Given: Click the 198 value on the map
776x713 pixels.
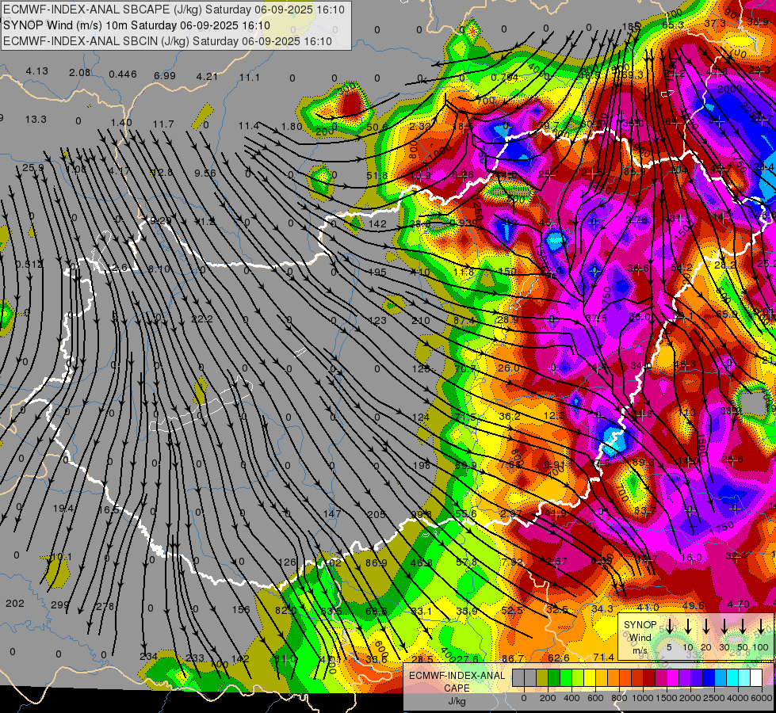Looking at the screenshot, I should point(421,465).
